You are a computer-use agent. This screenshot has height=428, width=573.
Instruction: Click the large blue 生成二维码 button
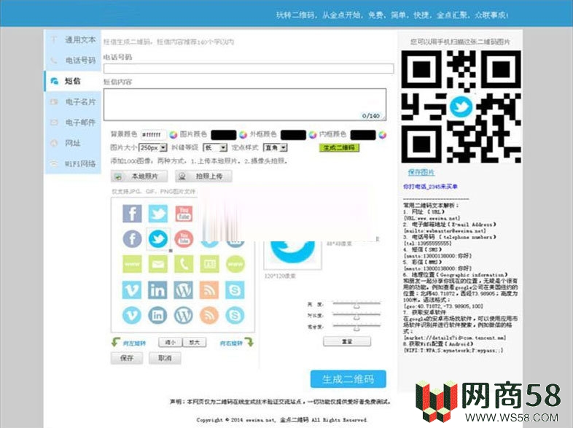[348, 379]
